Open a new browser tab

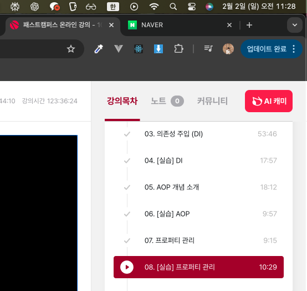(249, 25)
